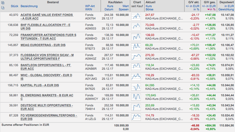This screenshot has width=235, height=132.
Task: Sort G/V akt. by in %
Action: [x=196, y=9]
